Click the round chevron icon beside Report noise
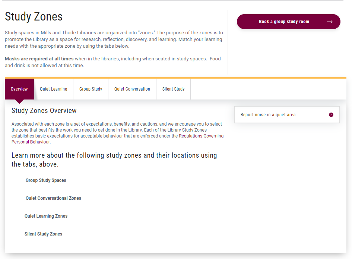 (x=331, y=115)
